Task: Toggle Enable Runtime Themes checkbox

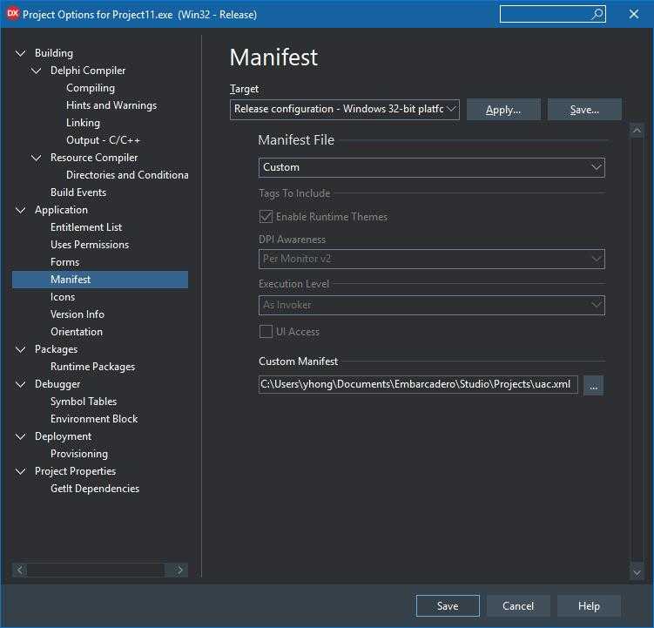Action: (266, 217)
